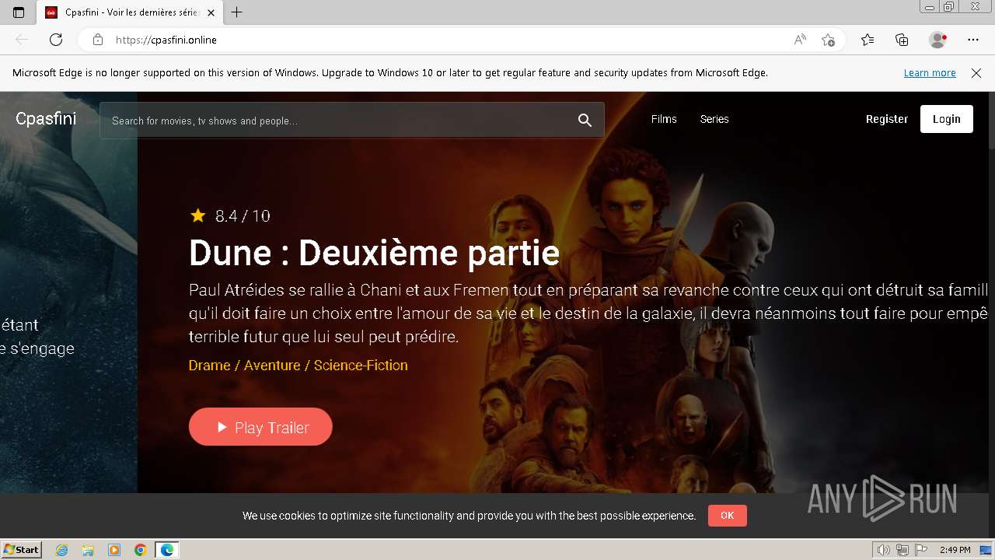Click the Drame genre link
This screenshot has width=995, height=560.
pos(209,366)
